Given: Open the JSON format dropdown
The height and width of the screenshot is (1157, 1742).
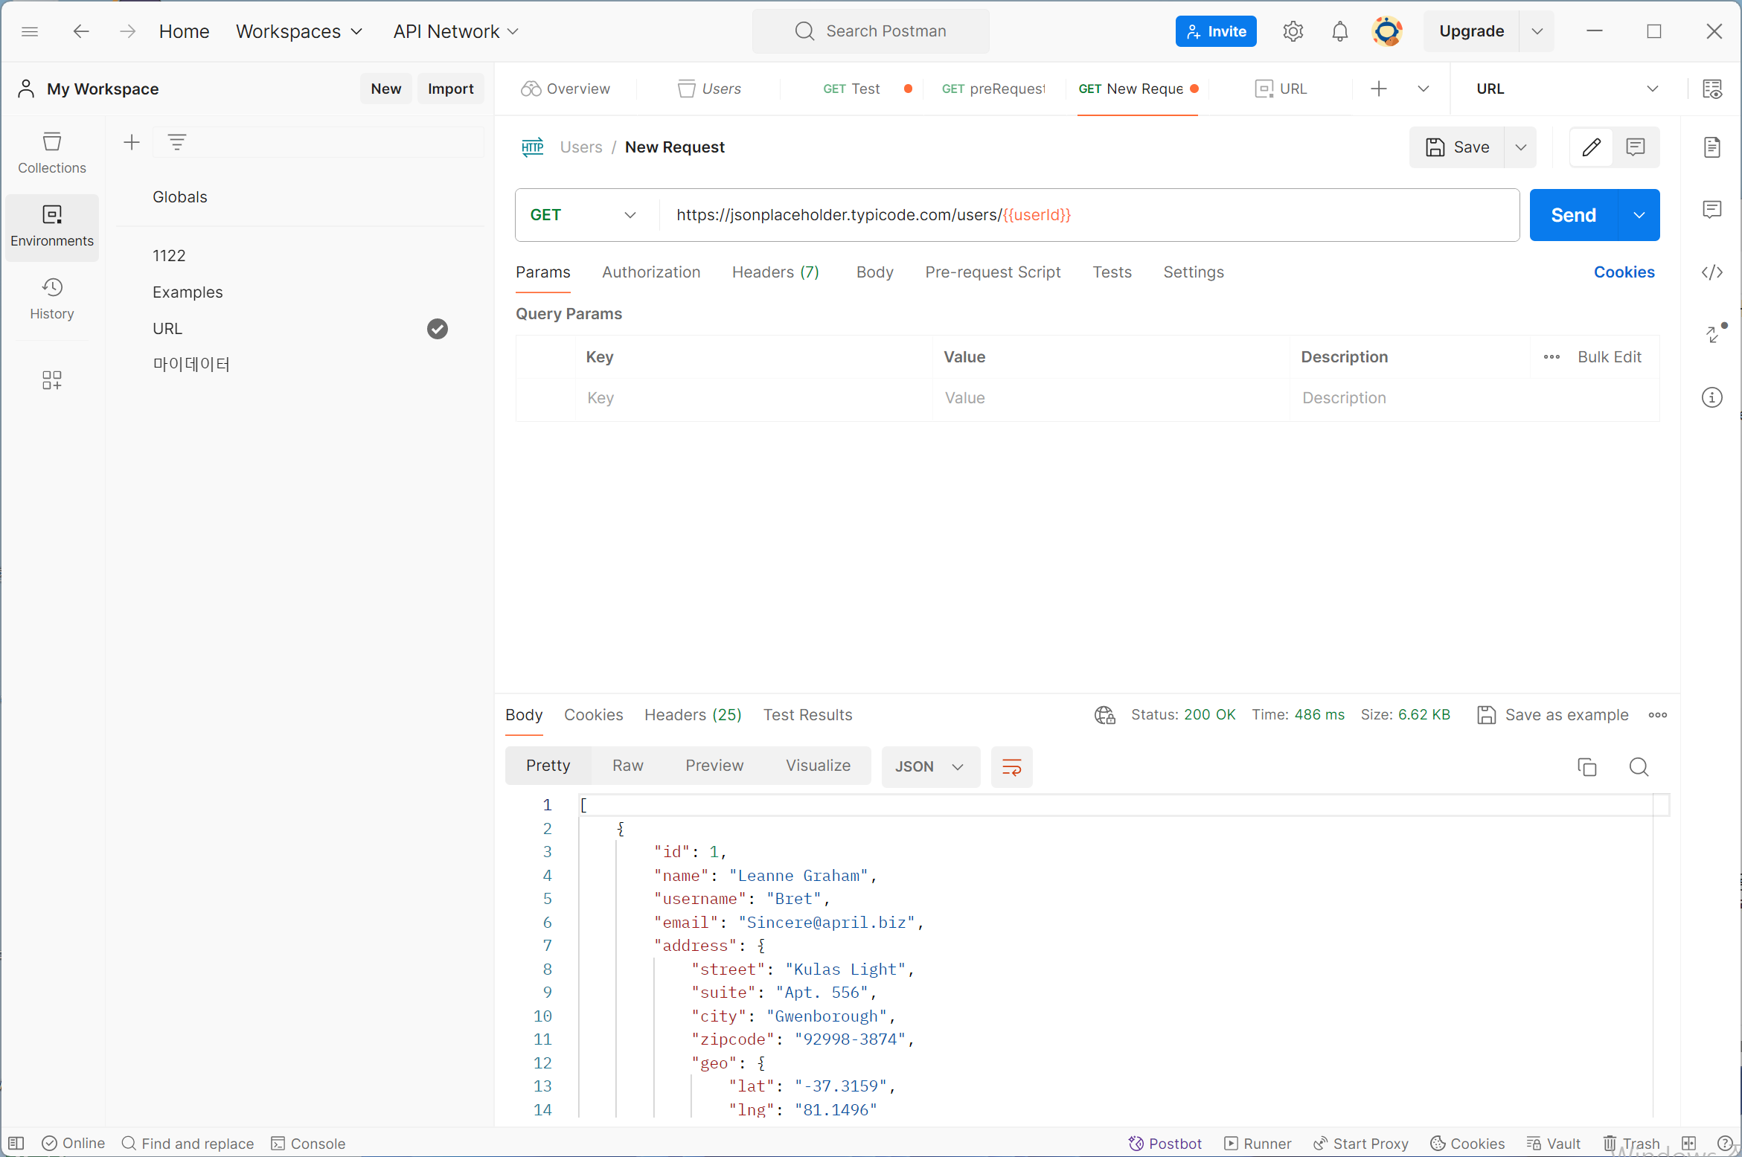Looking at the screenshot, I should [x=929, y=766].
